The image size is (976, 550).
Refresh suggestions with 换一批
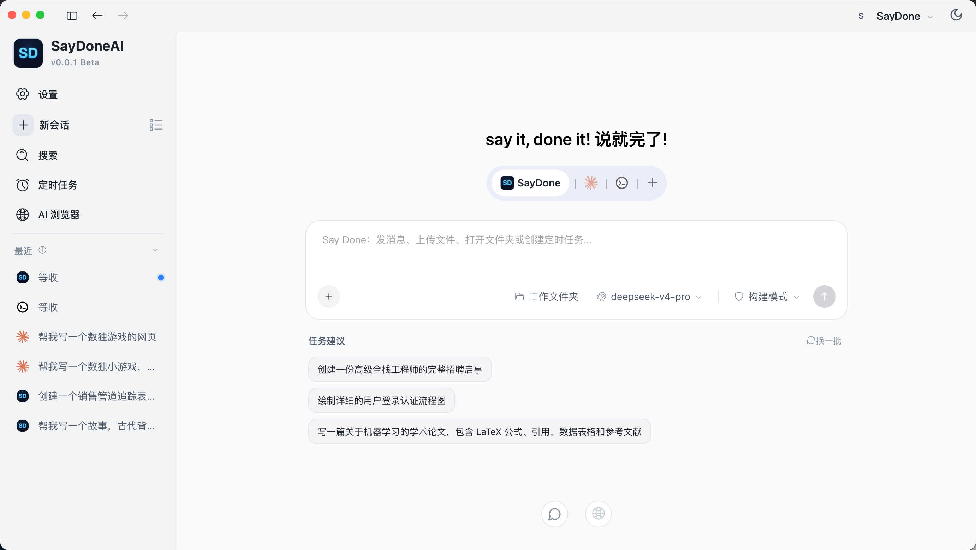[824, 341]
